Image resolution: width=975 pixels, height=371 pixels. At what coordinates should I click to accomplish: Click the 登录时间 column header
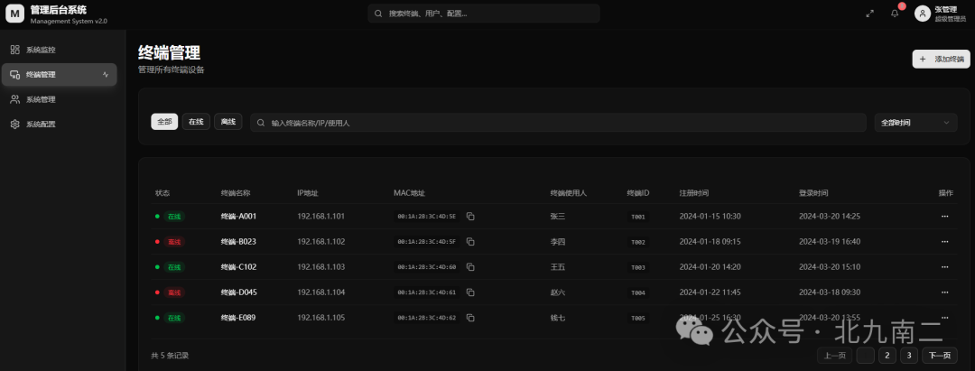813,193
